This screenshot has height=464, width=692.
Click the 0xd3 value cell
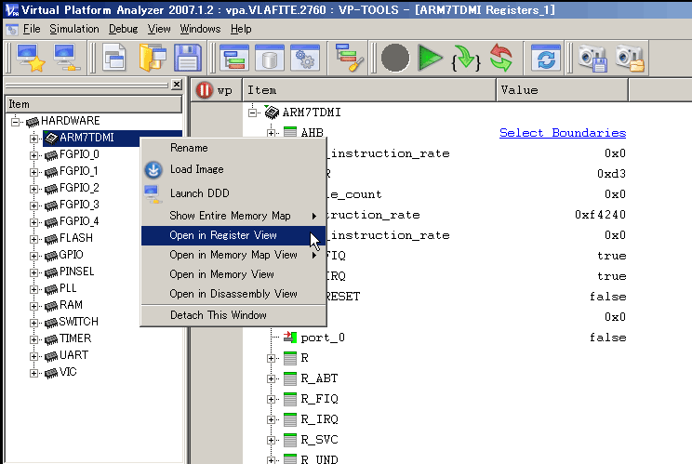tap(611, 174)
